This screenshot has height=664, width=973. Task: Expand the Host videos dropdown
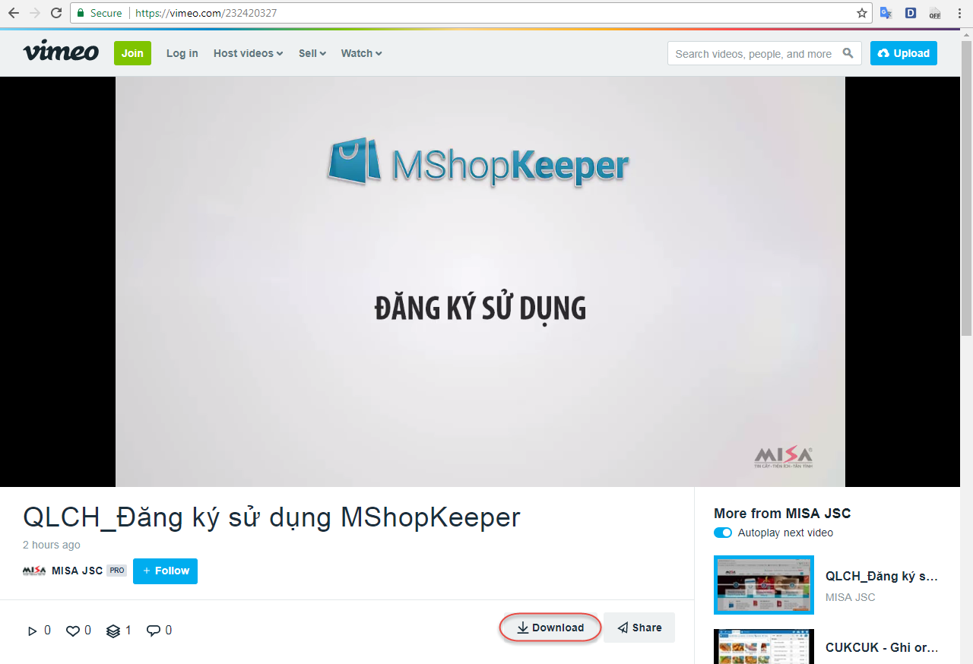pyautogui.click(x=249, y=53)
